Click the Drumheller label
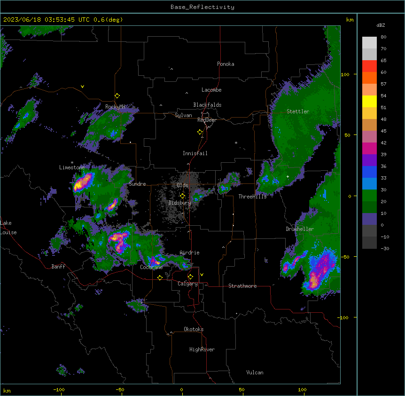This screenshot has height=396, width=405. (x=300, y=229)
